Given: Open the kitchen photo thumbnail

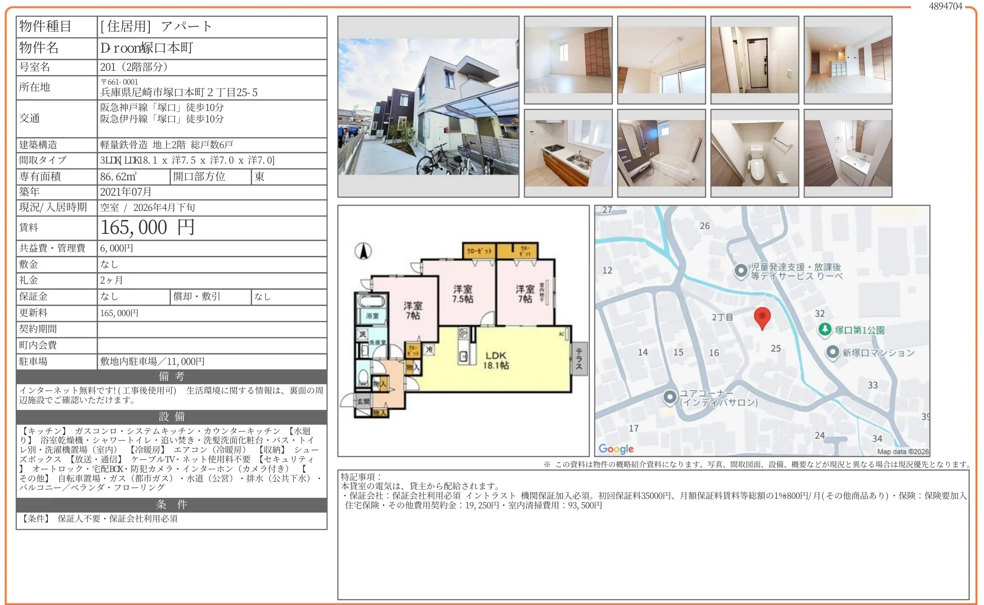Looking at the screenshot, I should tap(568, 153).
